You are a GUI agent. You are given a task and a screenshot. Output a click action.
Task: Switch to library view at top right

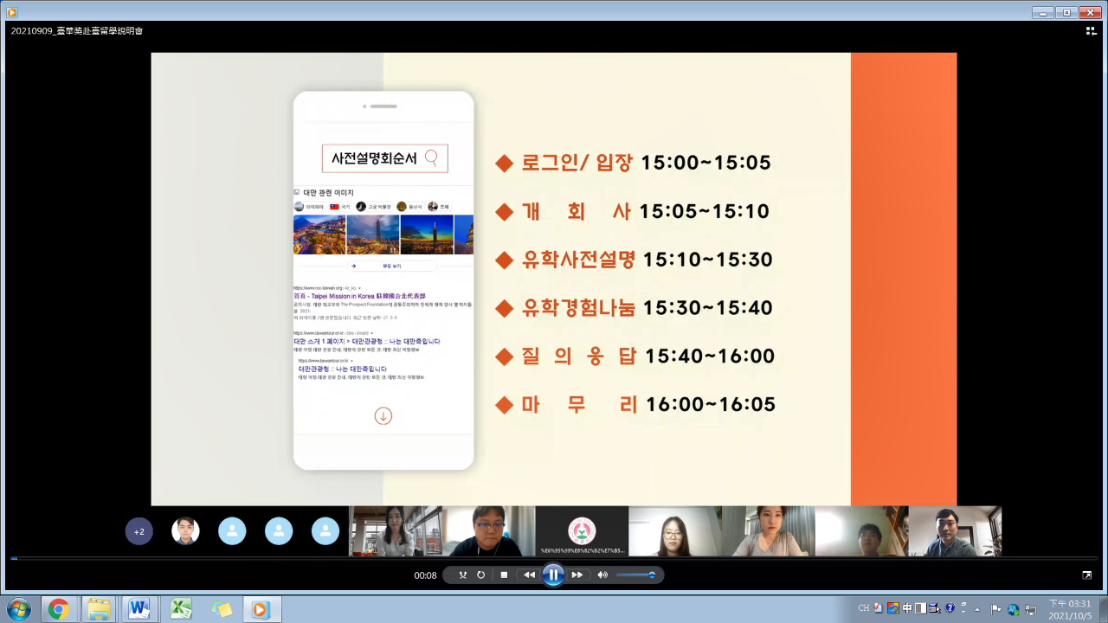(x=1092, y=30)
